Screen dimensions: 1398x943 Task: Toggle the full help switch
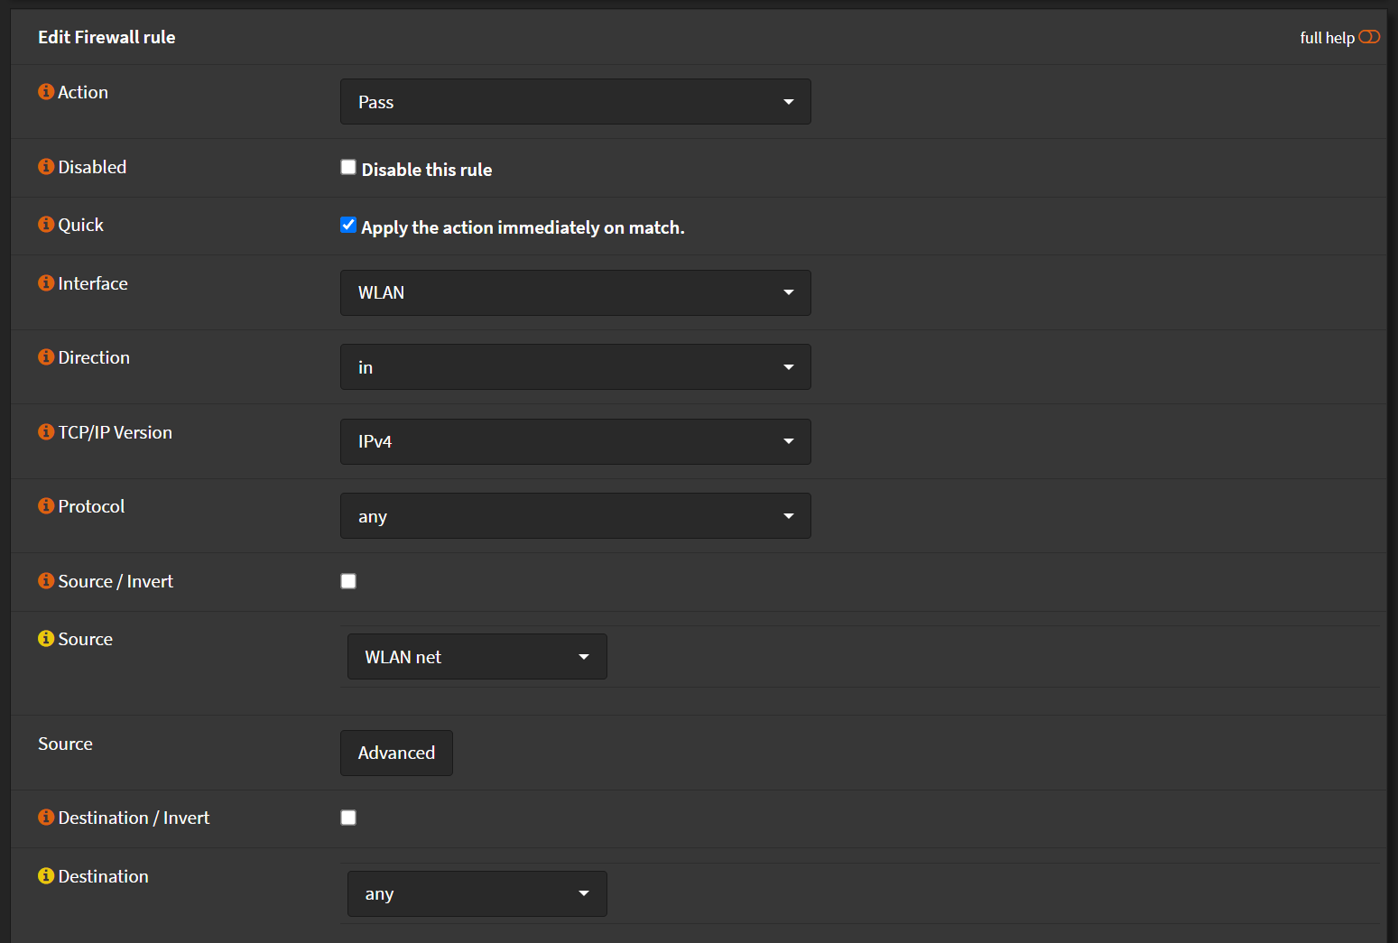pos(1368,37)
